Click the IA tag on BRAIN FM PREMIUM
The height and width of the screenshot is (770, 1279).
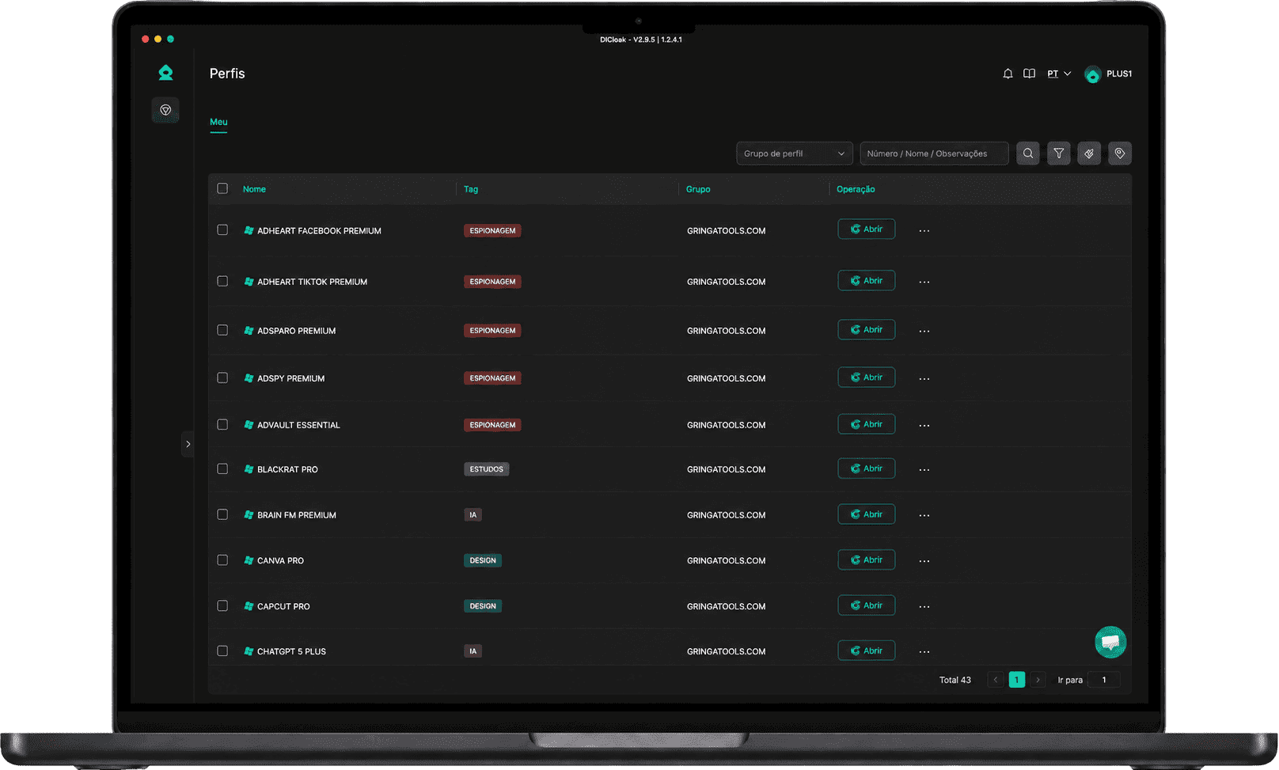tap(473, 515)
